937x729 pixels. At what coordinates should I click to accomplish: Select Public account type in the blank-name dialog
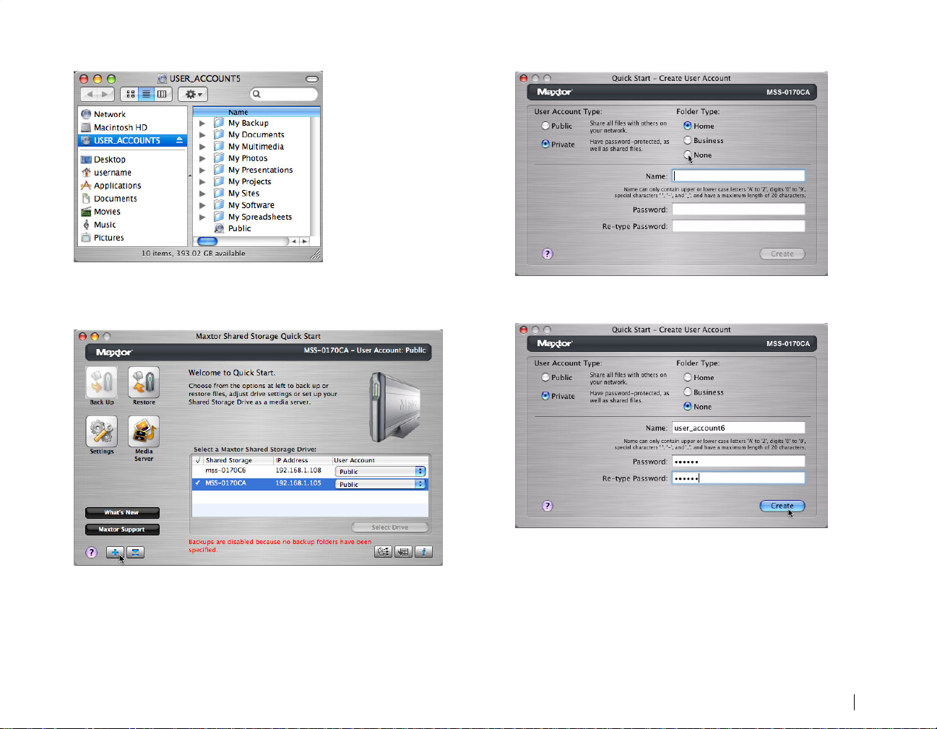click(x=545, y=126)
